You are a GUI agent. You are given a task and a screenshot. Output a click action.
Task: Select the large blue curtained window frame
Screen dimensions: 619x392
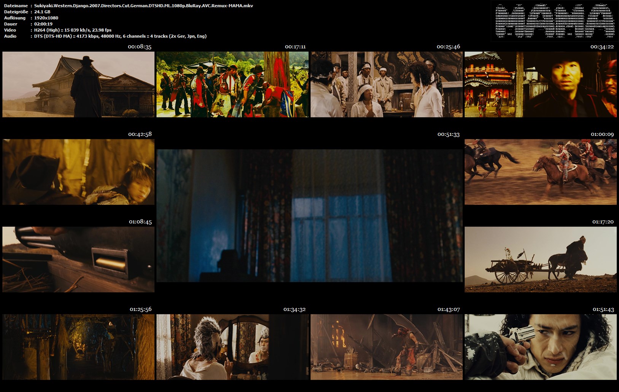(310, 216)
